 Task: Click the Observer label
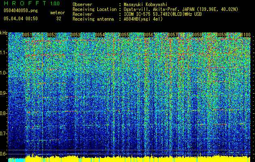click(82, 4)
